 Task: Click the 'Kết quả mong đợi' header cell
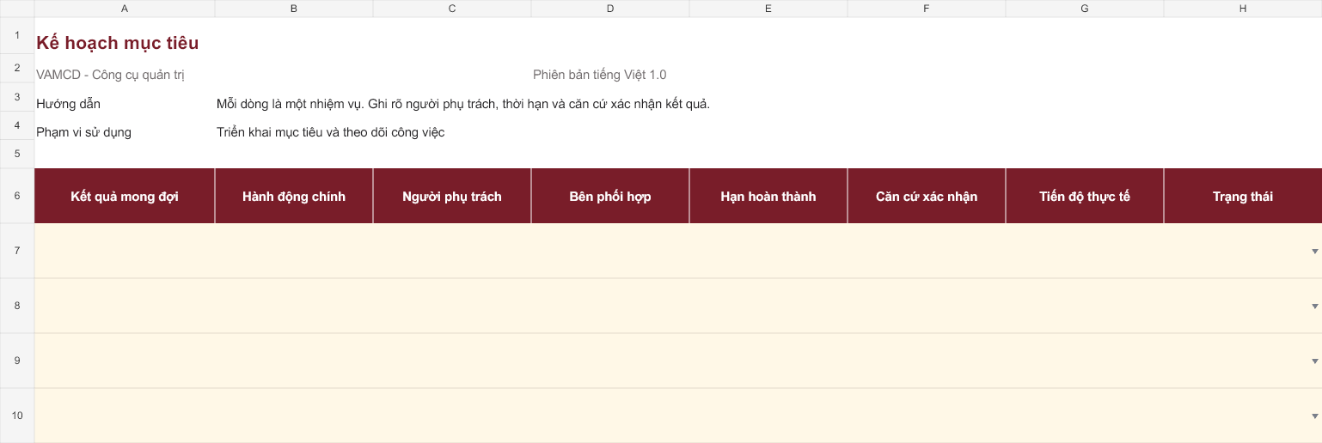coord(125,196)
